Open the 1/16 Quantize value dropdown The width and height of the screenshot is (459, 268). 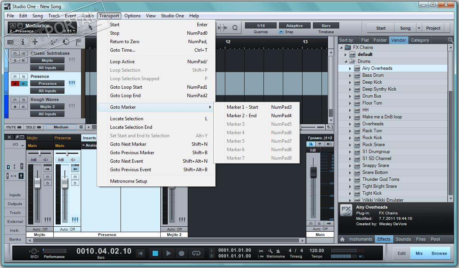(x=260, y=26)
